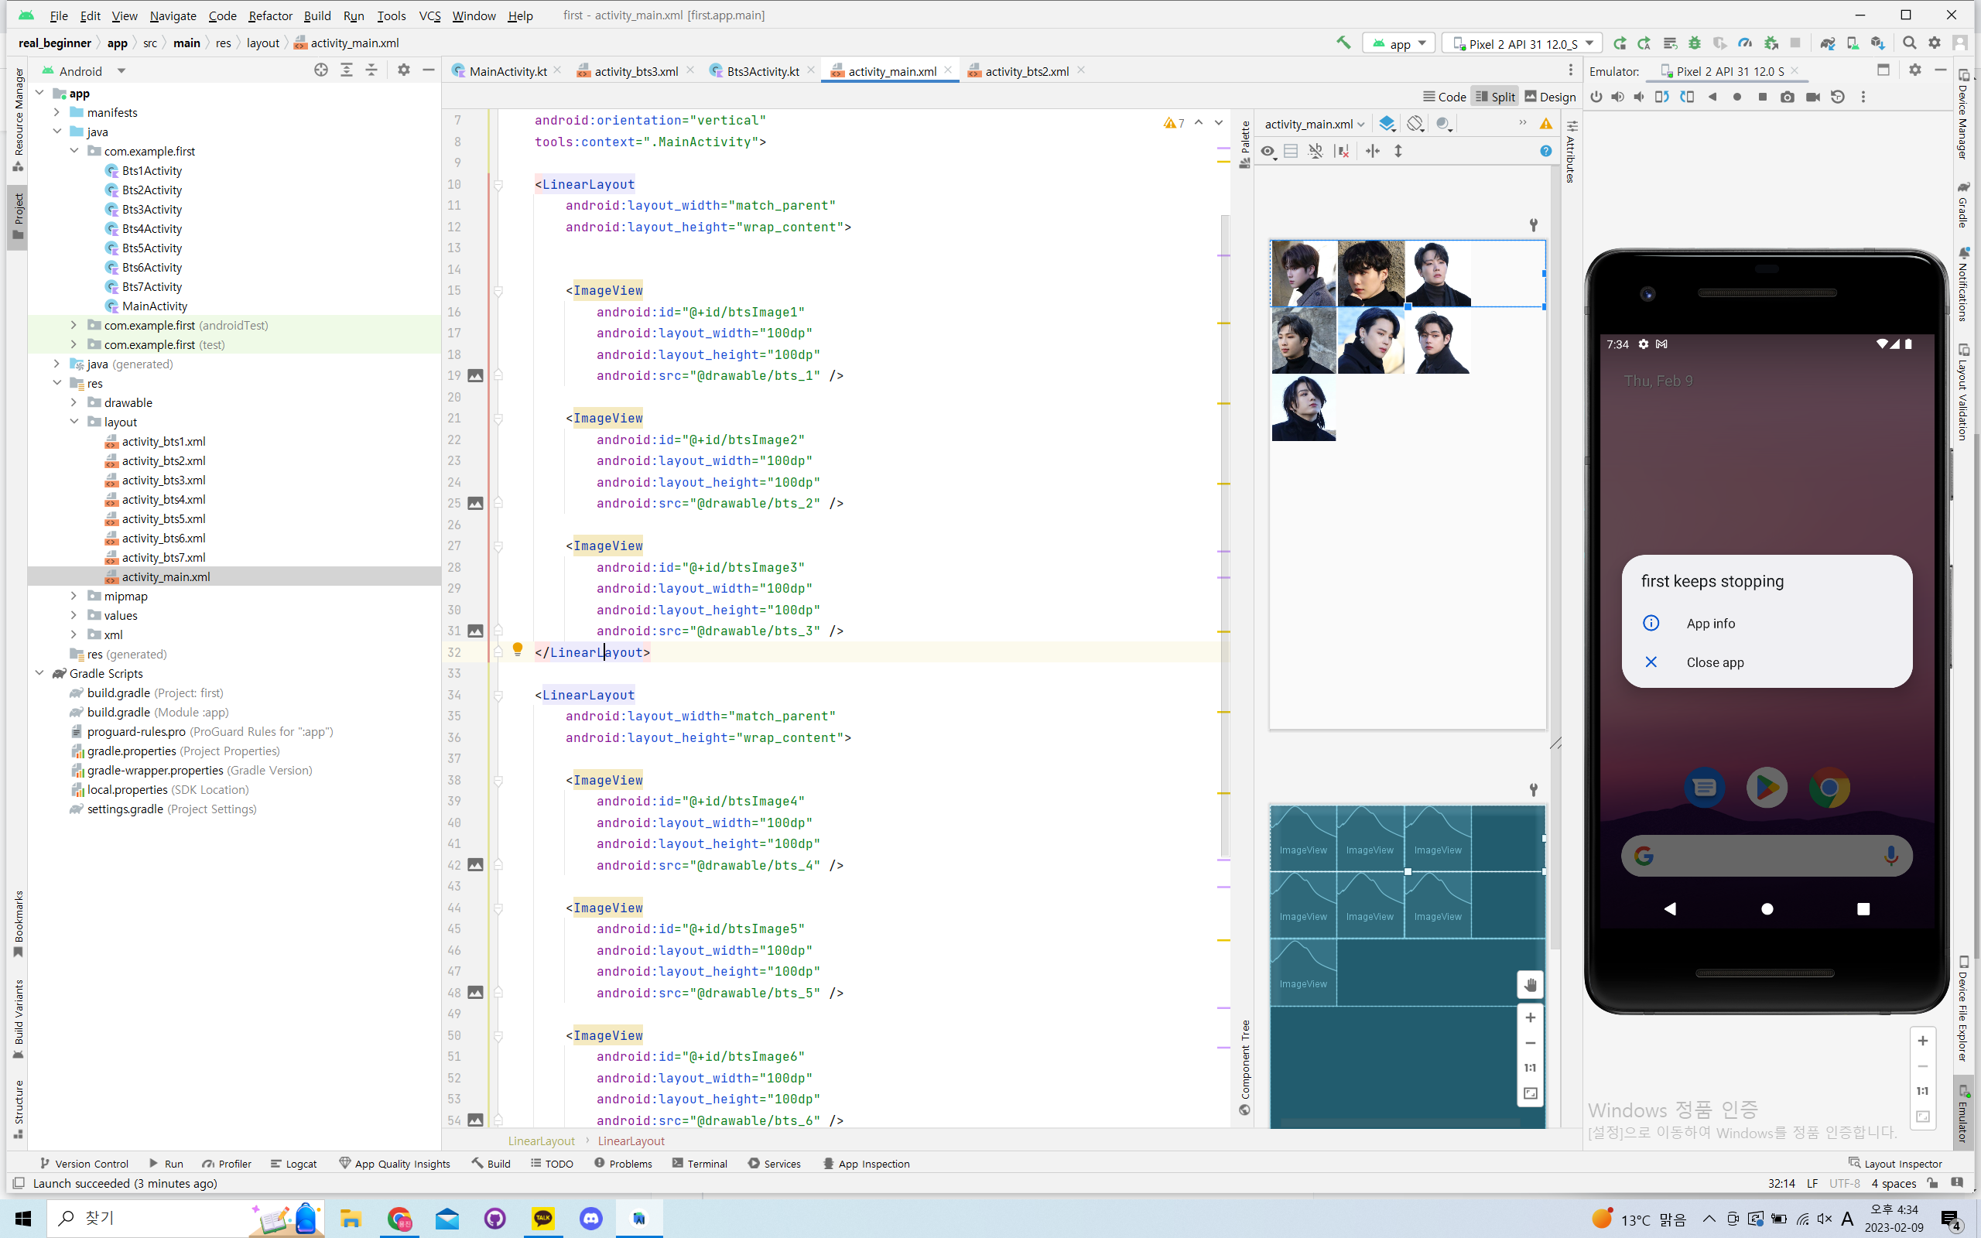Open the Problems tool window button
The height and width of the screenshot is (1238, 1981).
pyautogui.click(x=623, y=1164)
